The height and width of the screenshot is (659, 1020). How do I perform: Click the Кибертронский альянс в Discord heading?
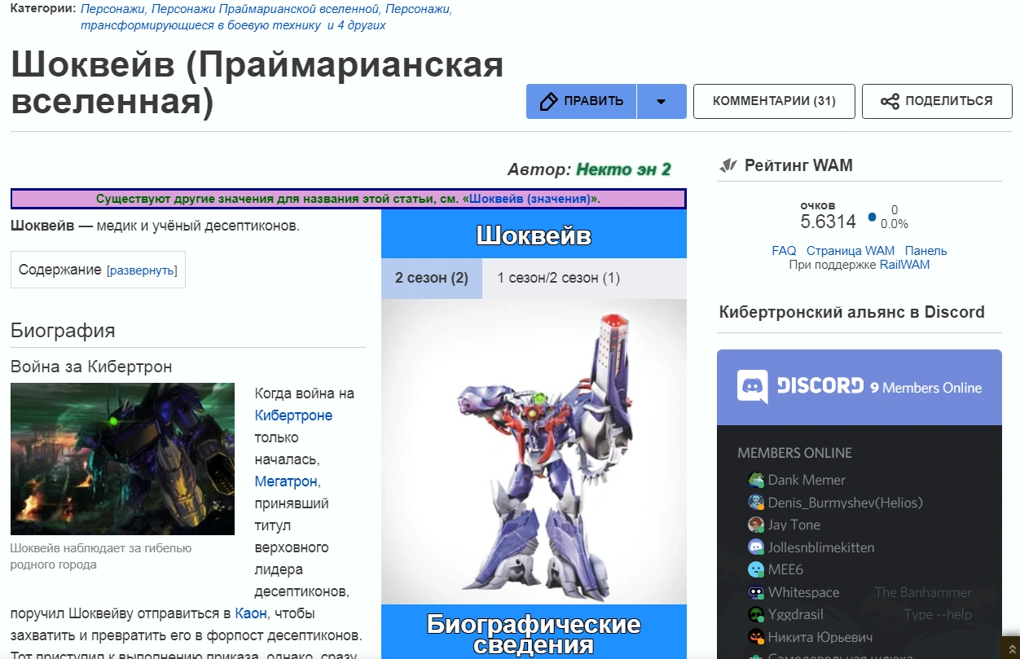click(852, 312)
